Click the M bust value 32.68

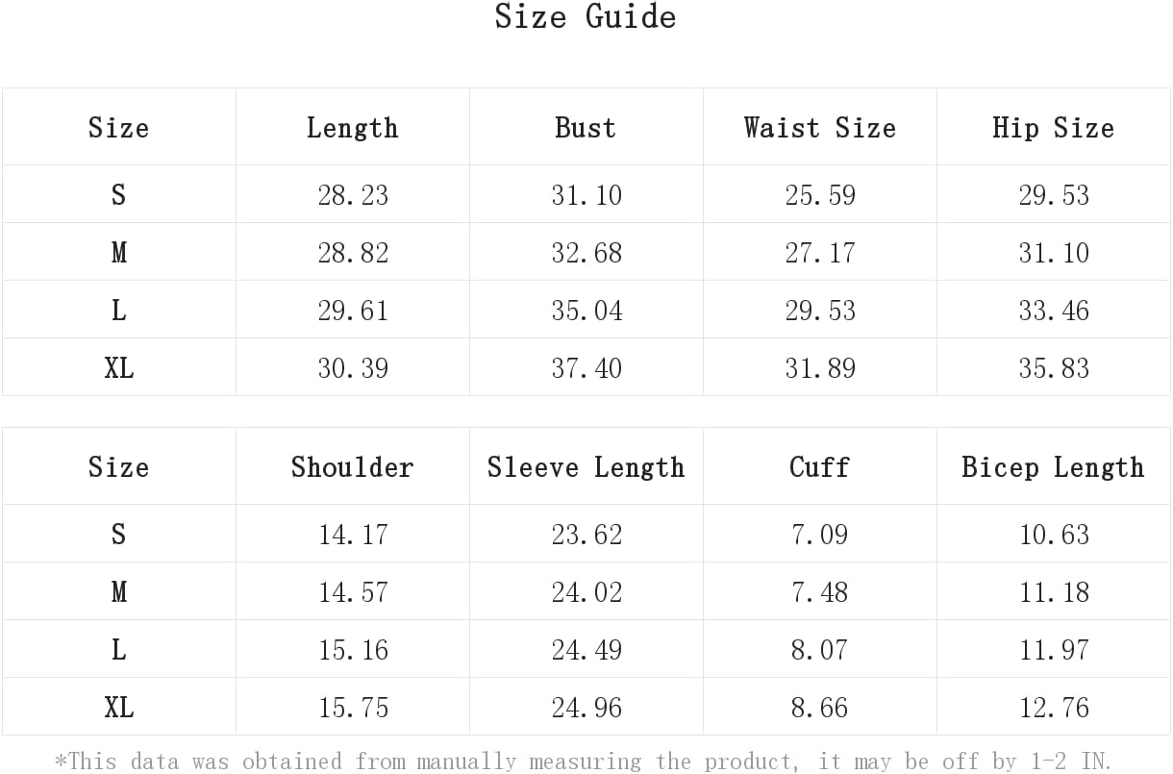click(x=586, y=253)
